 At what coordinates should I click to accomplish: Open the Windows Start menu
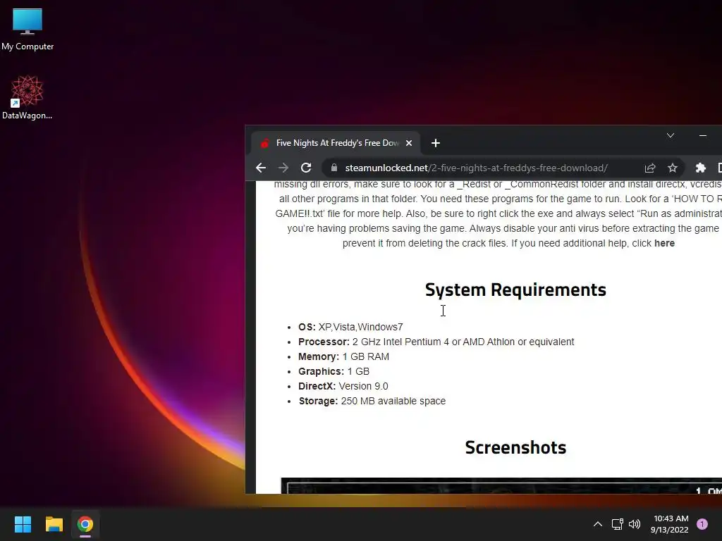coord(23,524)
